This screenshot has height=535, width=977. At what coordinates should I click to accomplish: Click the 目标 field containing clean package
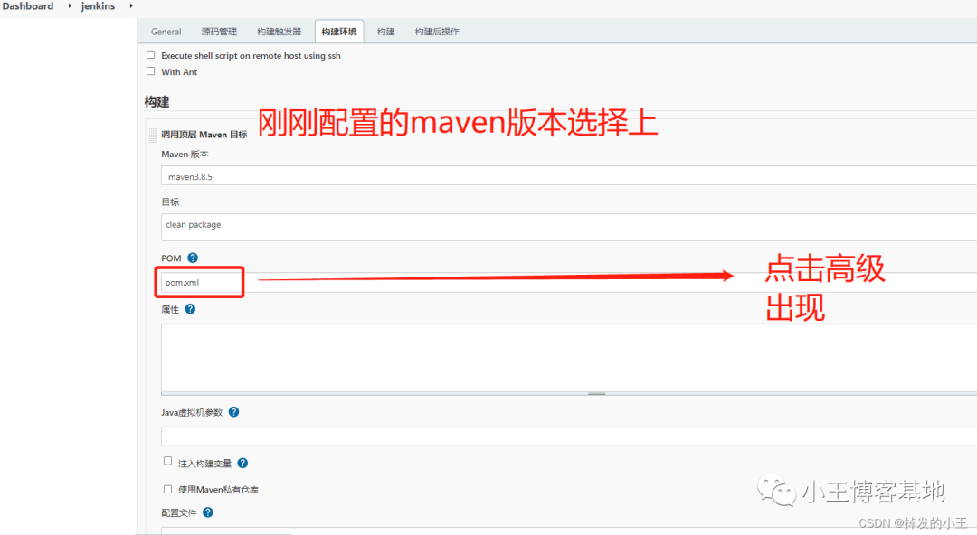pyautogui.click(x=569, y=228)
